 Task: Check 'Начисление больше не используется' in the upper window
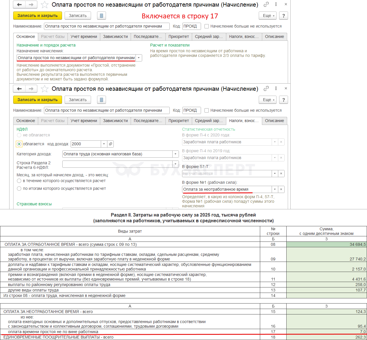coord(206,26)
